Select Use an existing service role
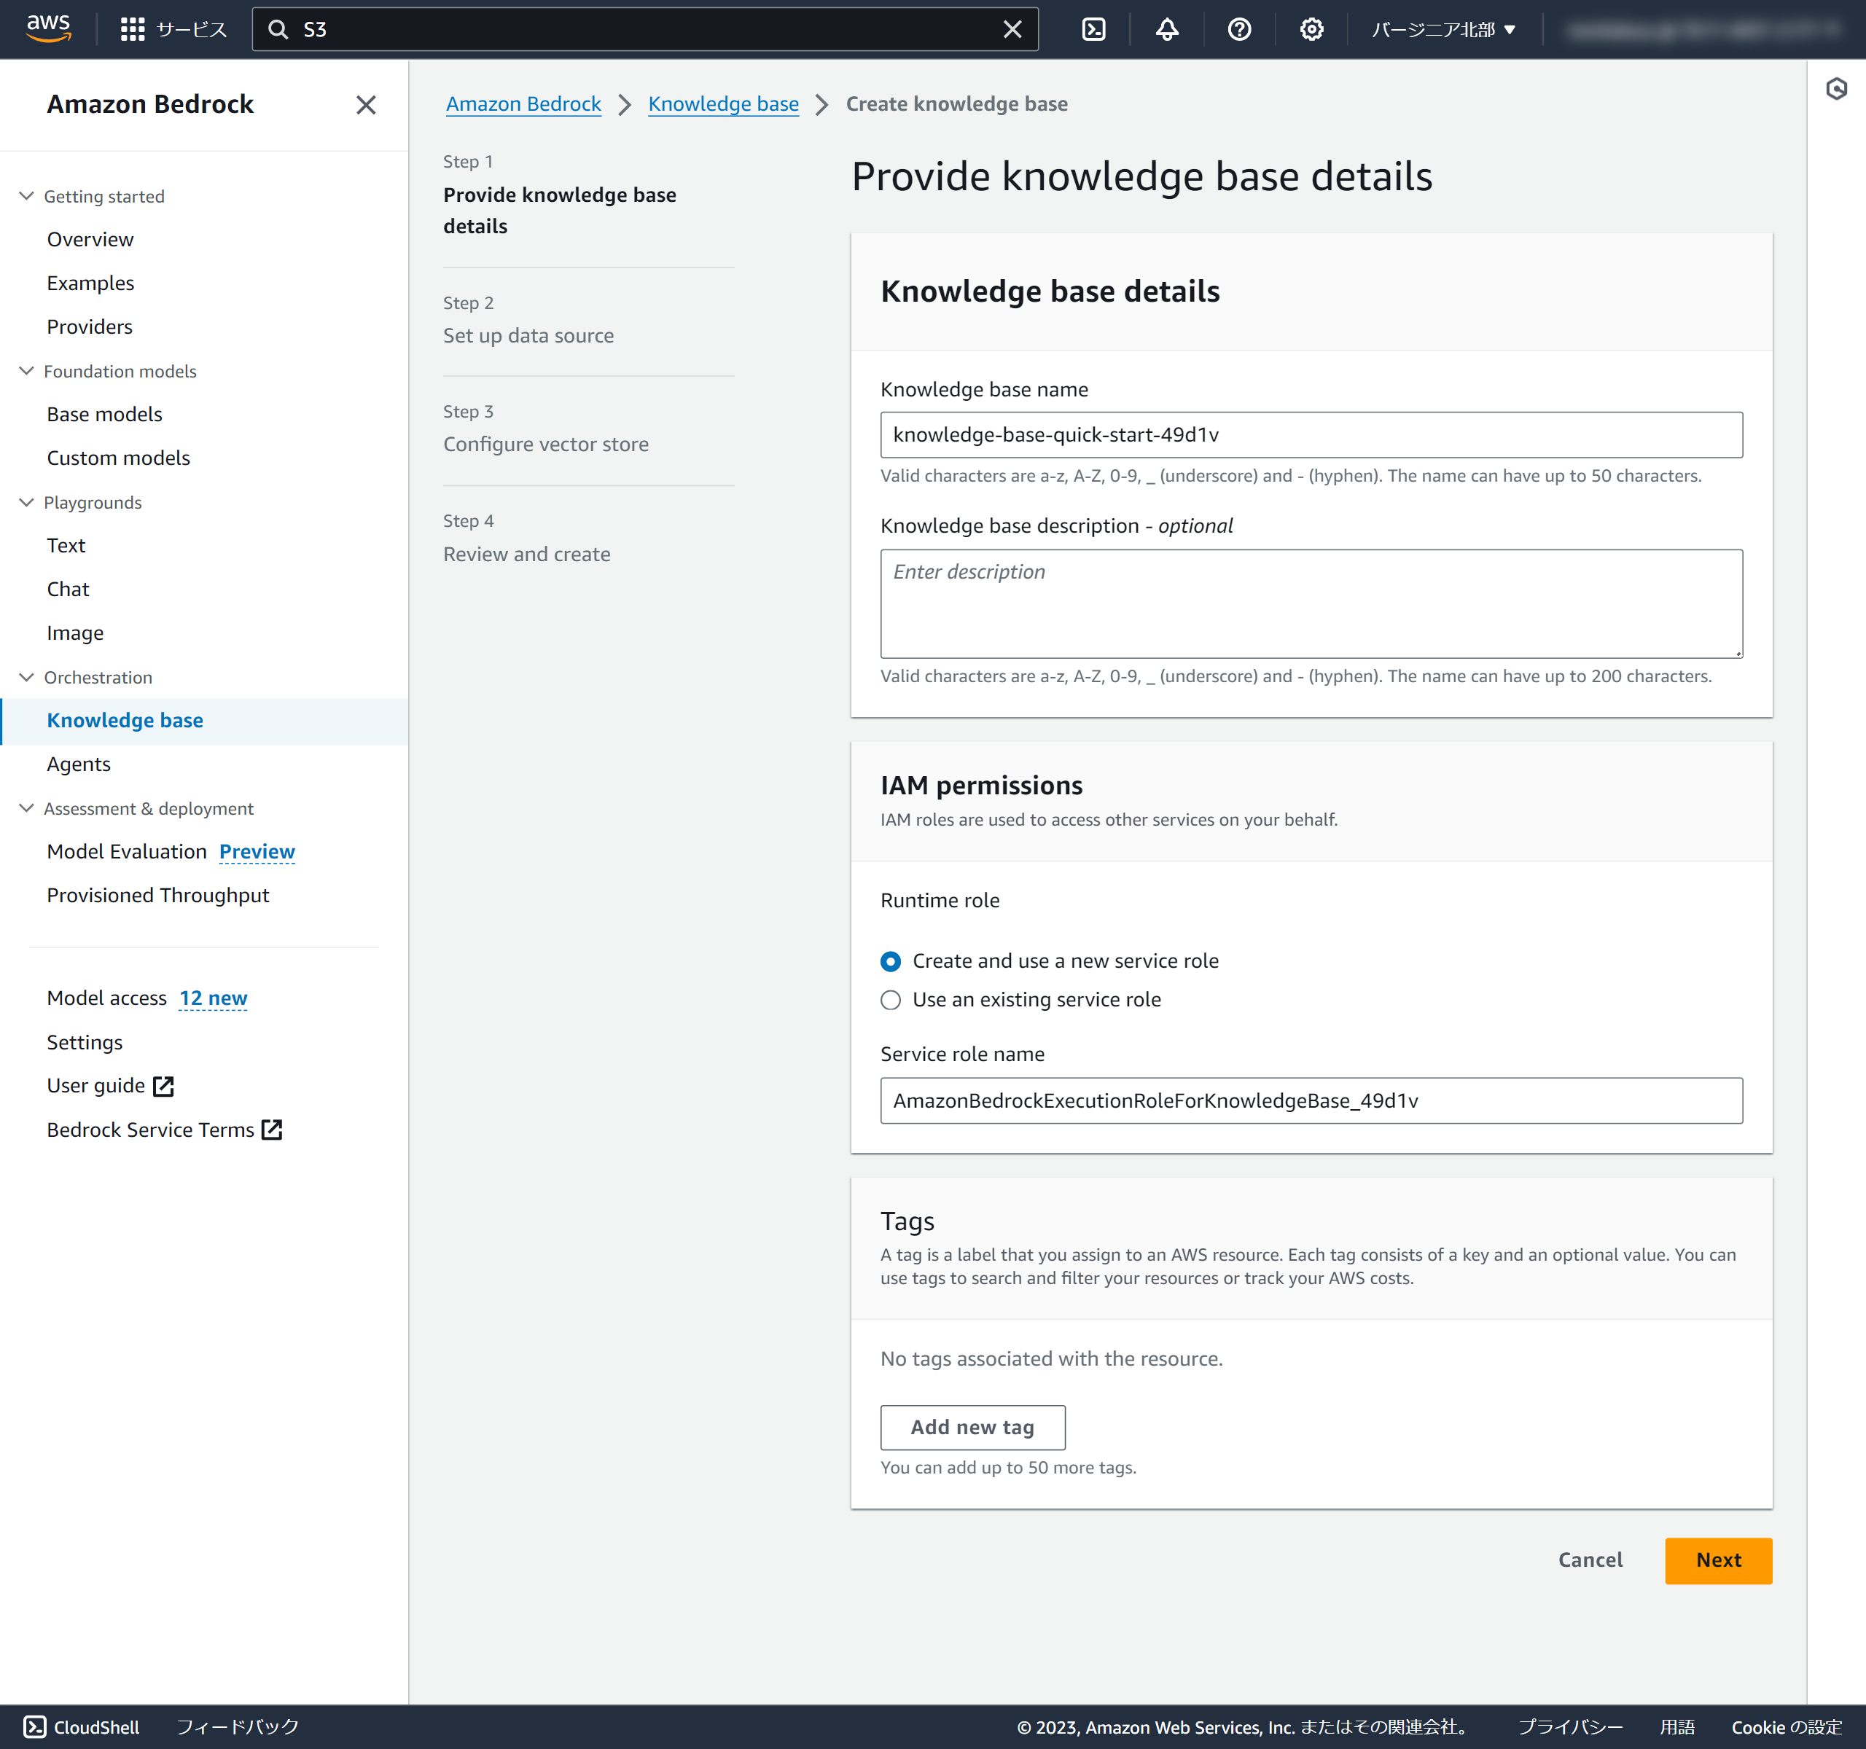 pyautogui.click(x=891, y=999)
